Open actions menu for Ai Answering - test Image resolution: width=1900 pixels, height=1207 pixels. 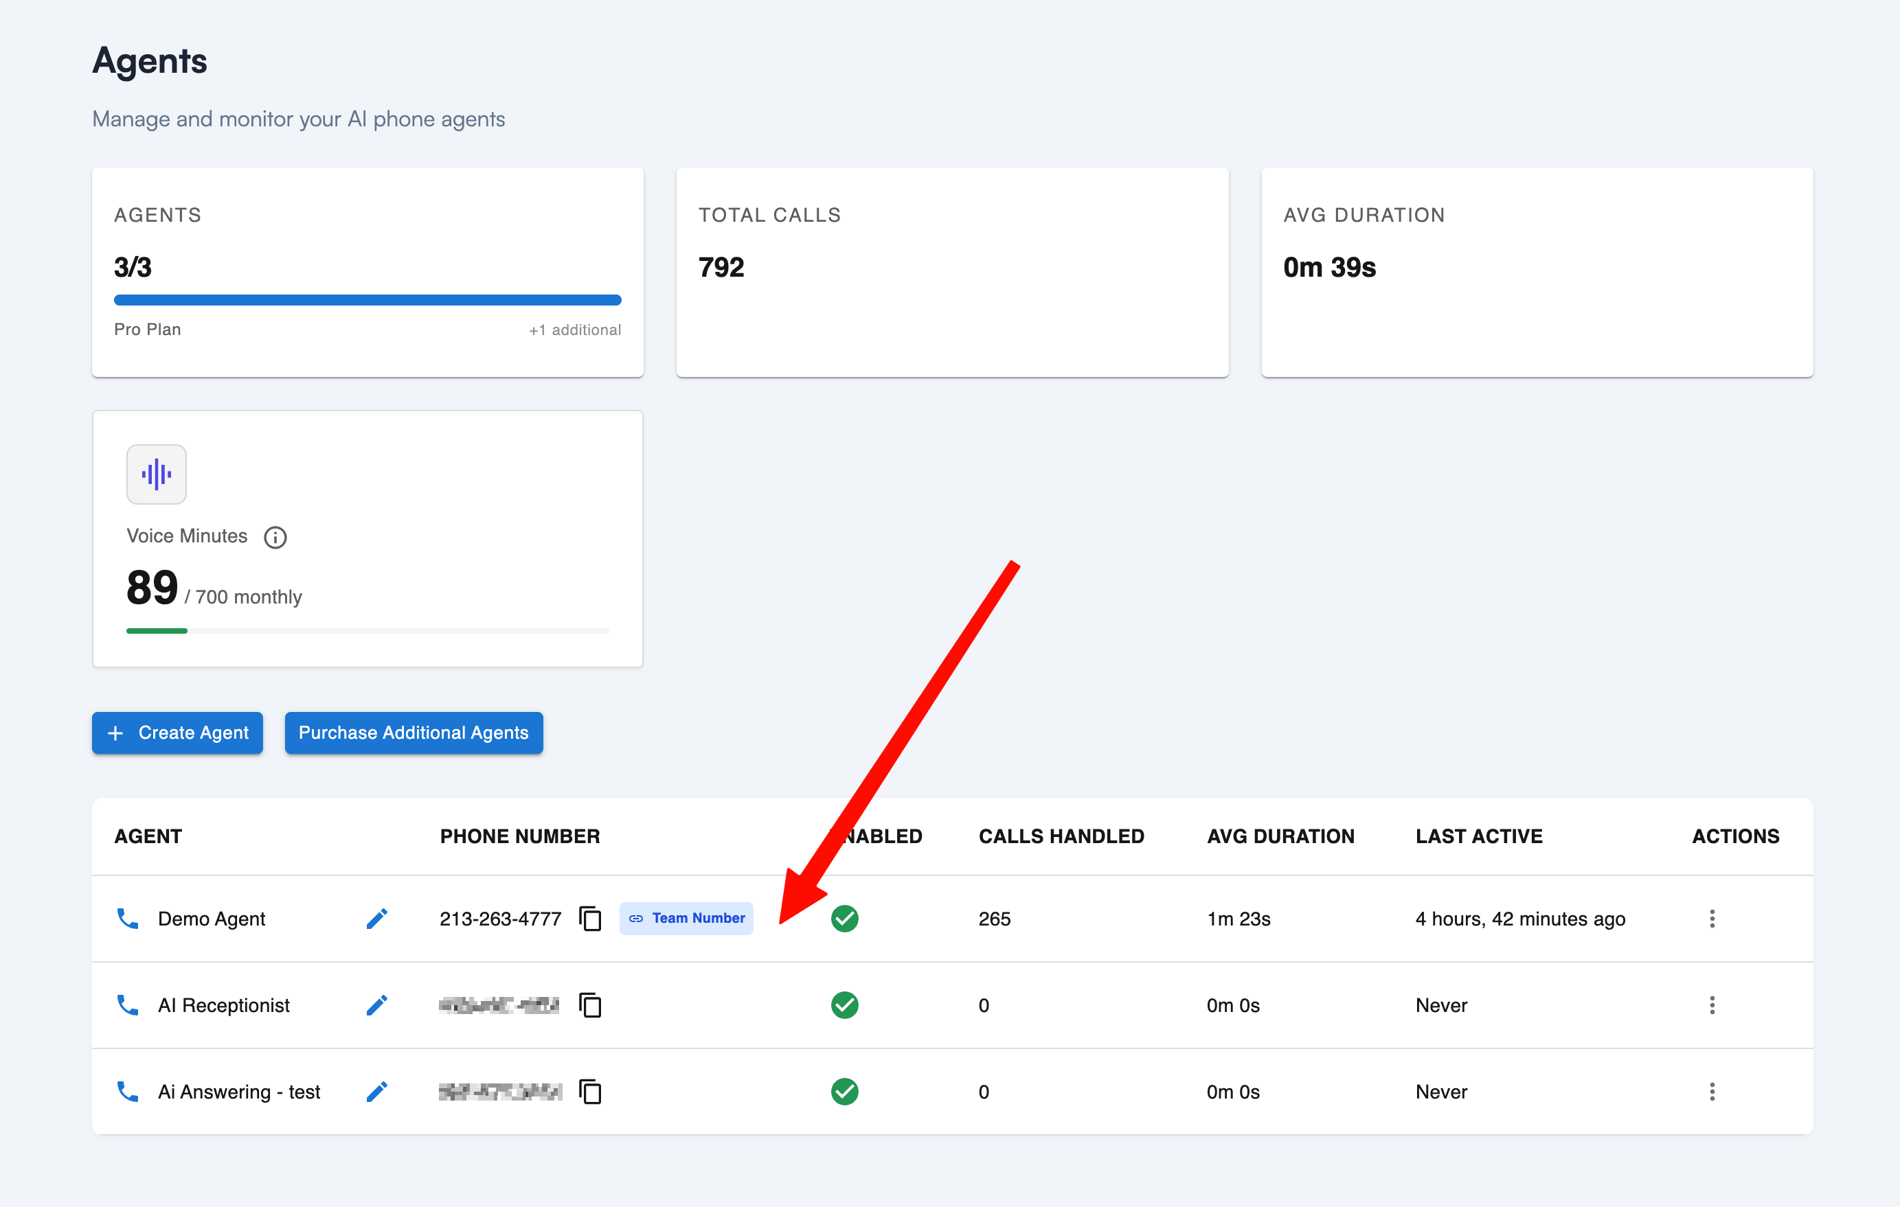pyautogui.click(x=1712, y=1092)
